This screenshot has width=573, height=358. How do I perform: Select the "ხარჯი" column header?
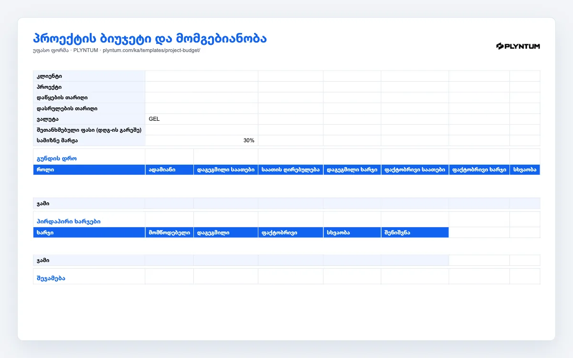tap(89, 232)
